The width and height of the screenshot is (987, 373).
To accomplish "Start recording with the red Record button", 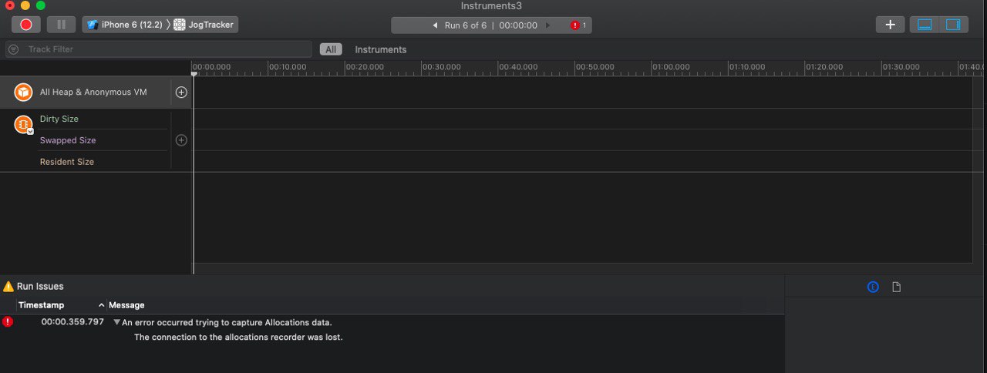I will (x=25, y=25).
